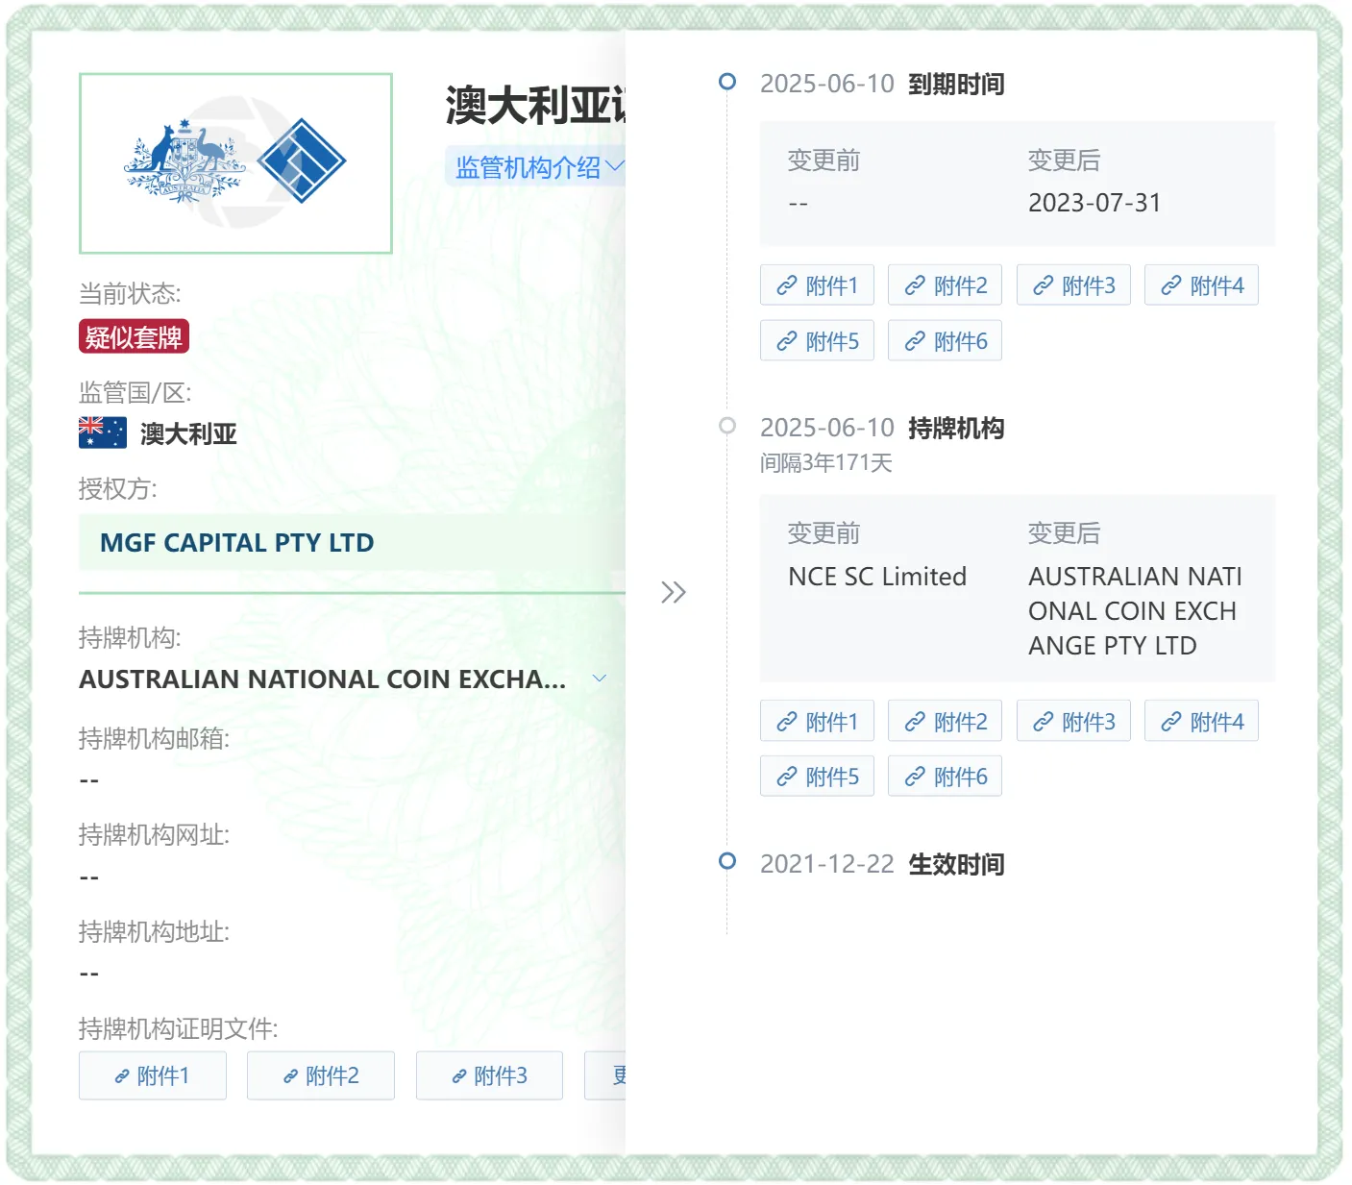1352x1185 pixels.
Task: Click the 2021-12-22 生效时间 entry
Action: pos(882,864)
